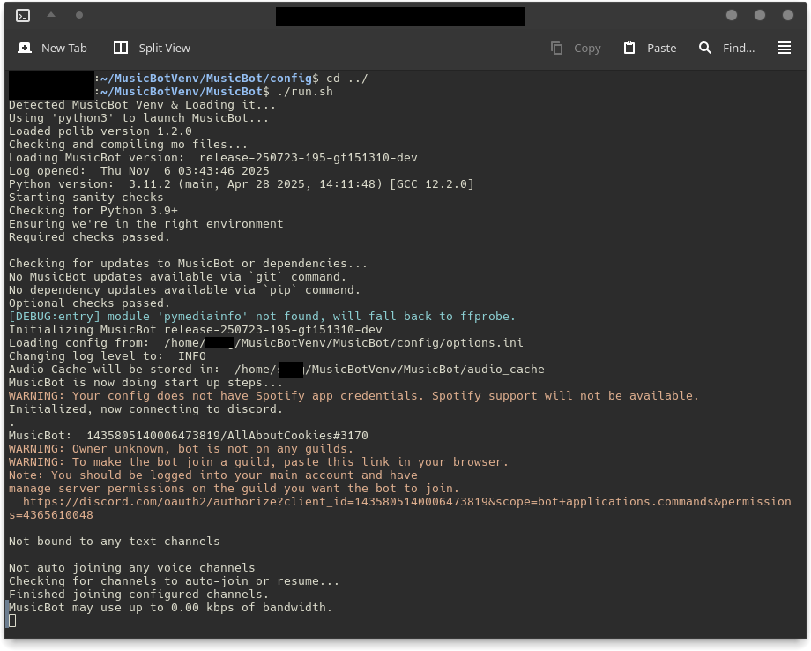811x651 pixels.
Task: Click the DEBUG pymediainfo not found message
Action: [262, 316]
